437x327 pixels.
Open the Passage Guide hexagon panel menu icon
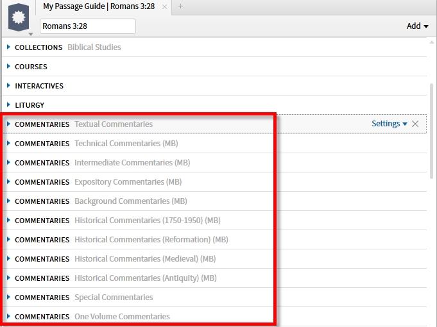coord(19,17)
